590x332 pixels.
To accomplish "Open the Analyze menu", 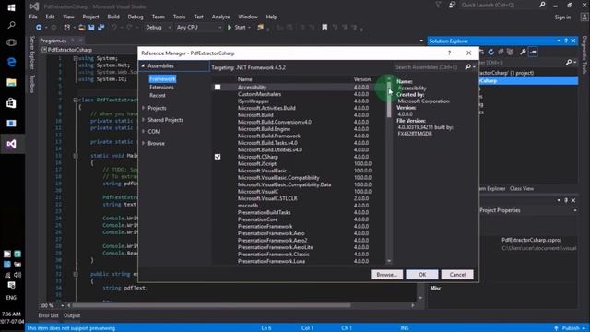I will pos(221,17).
